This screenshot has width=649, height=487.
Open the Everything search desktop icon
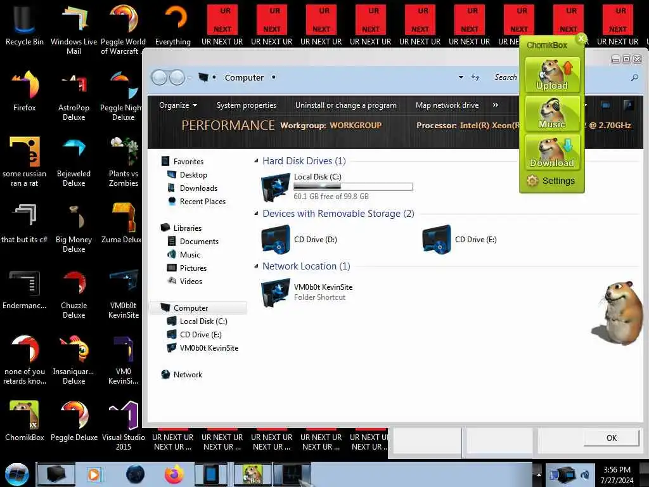(172, 25)
